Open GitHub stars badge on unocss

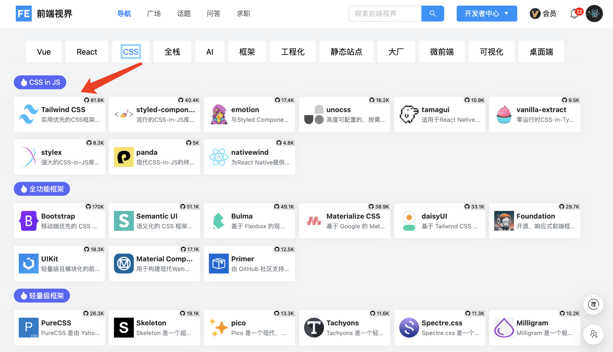click(379, 100)
